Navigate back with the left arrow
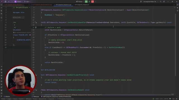This screenshot has width=179, height=100. point(9,2)
